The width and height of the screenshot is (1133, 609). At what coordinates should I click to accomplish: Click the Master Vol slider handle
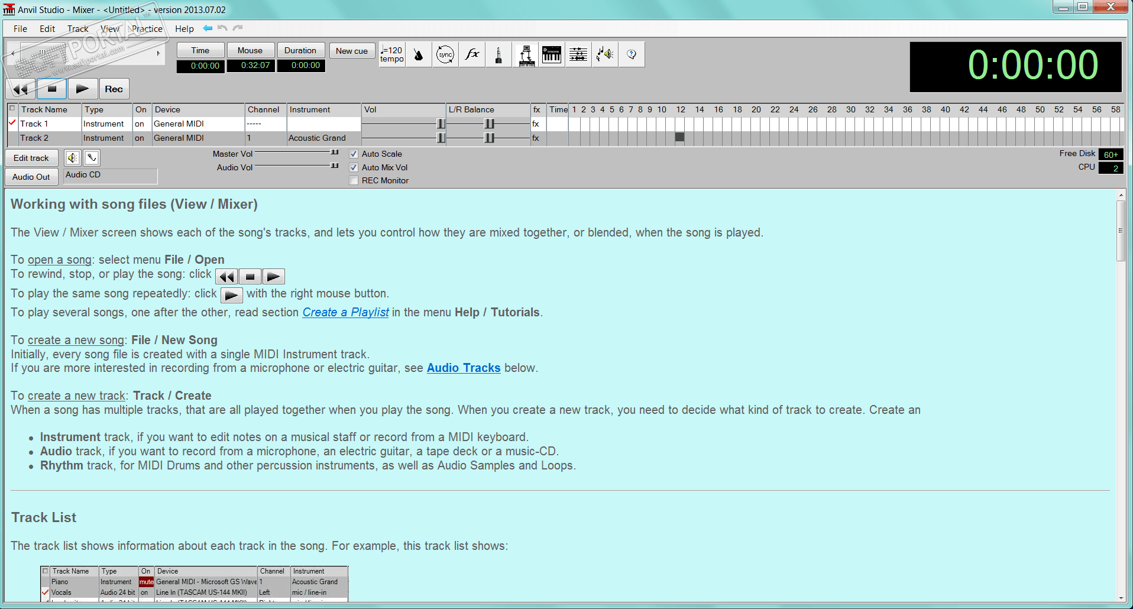point(335,153)
